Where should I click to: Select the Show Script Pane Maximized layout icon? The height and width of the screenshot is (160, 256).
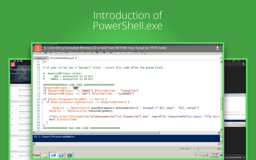[x=129, y=52]
